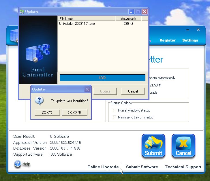Viewport: 210px width, 181px height.
Task: Toggle Minimize to tray on startup
Action: tap(115, 117)
